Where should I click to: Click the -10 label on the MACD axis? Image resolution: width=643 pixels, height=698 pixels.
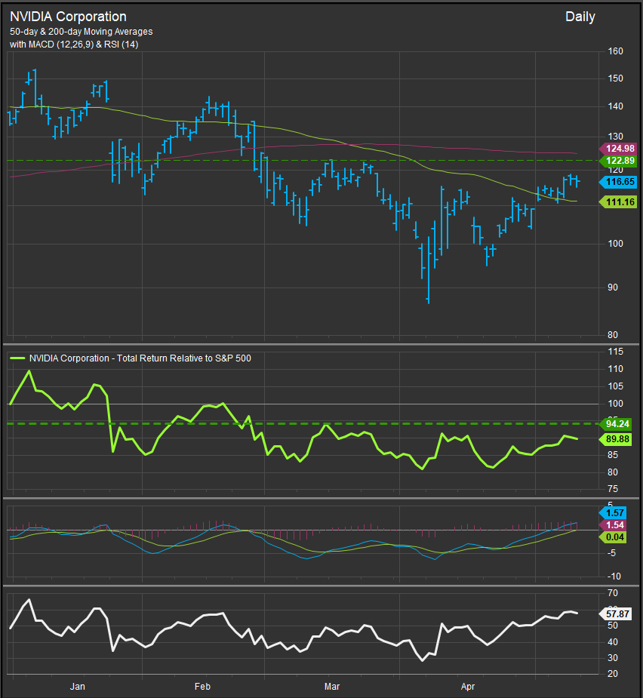click(614, 577)
